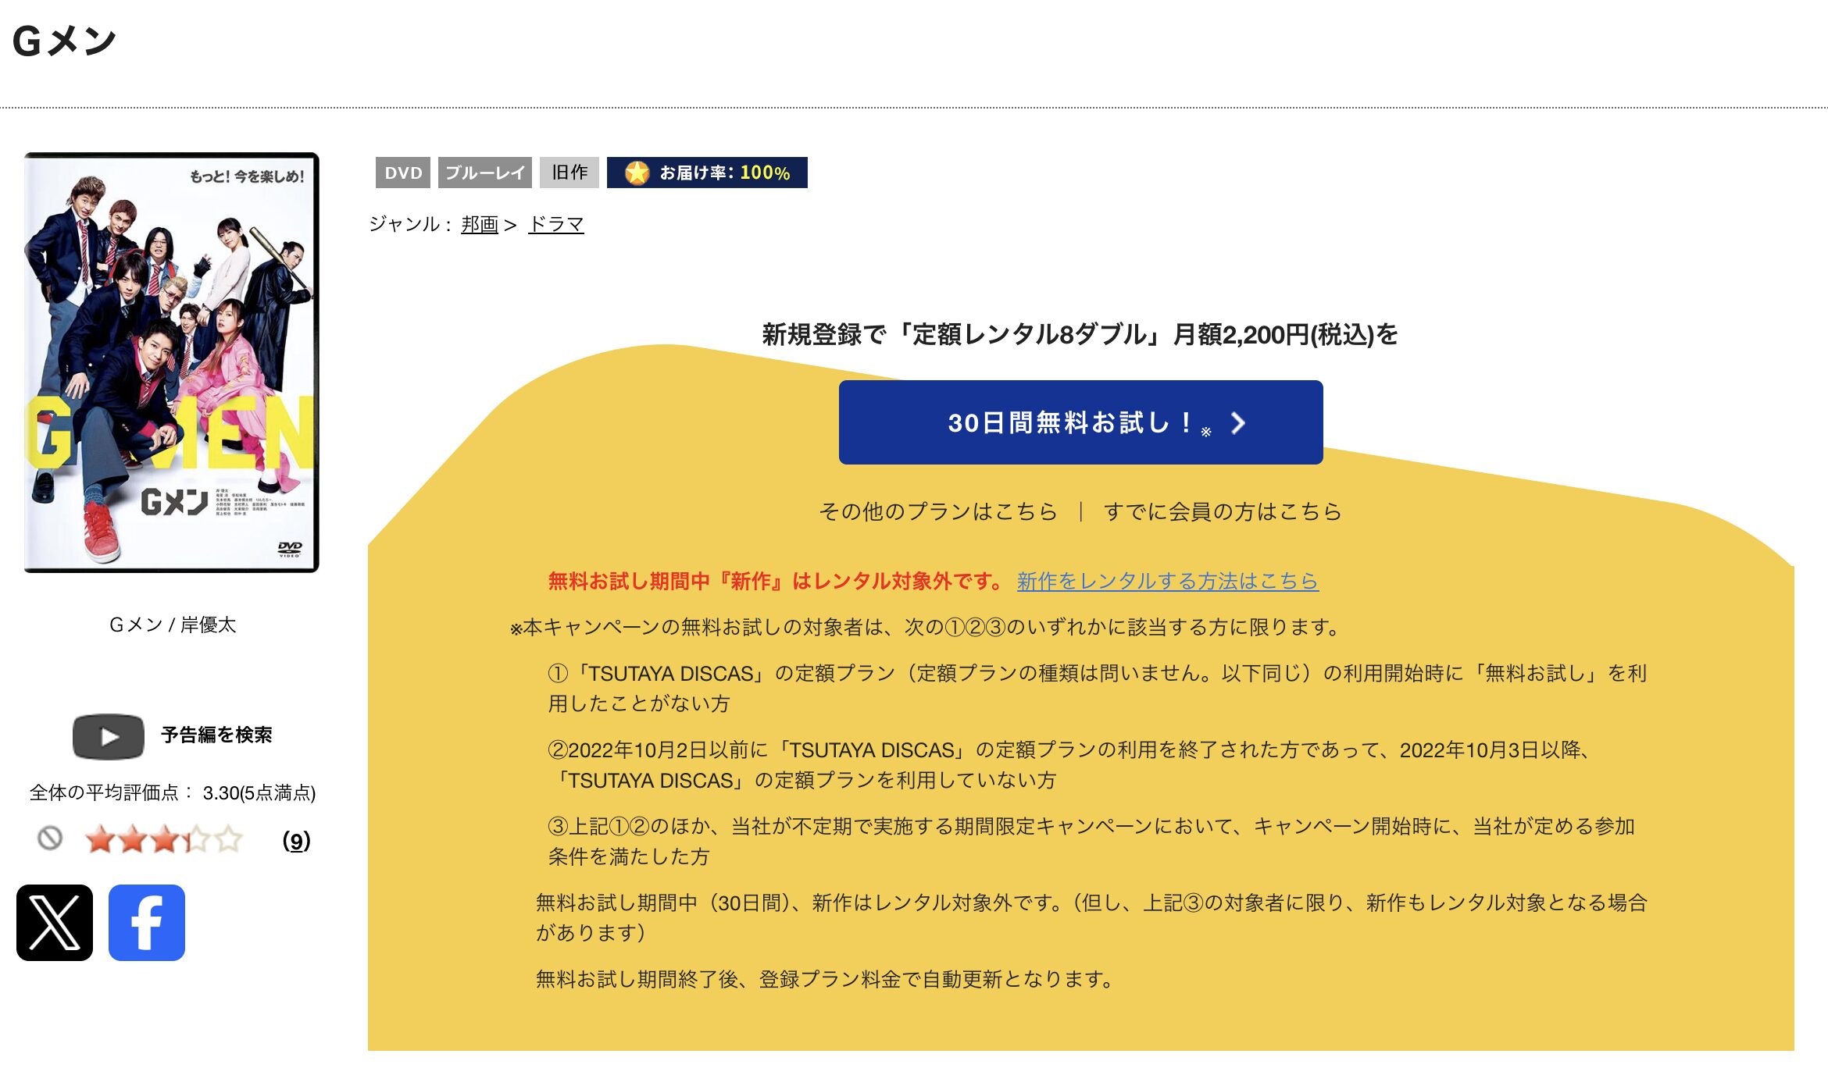
Task: Click the 30日間無料お試し button
Action: pyautogui.click(x=1080, y=422)
